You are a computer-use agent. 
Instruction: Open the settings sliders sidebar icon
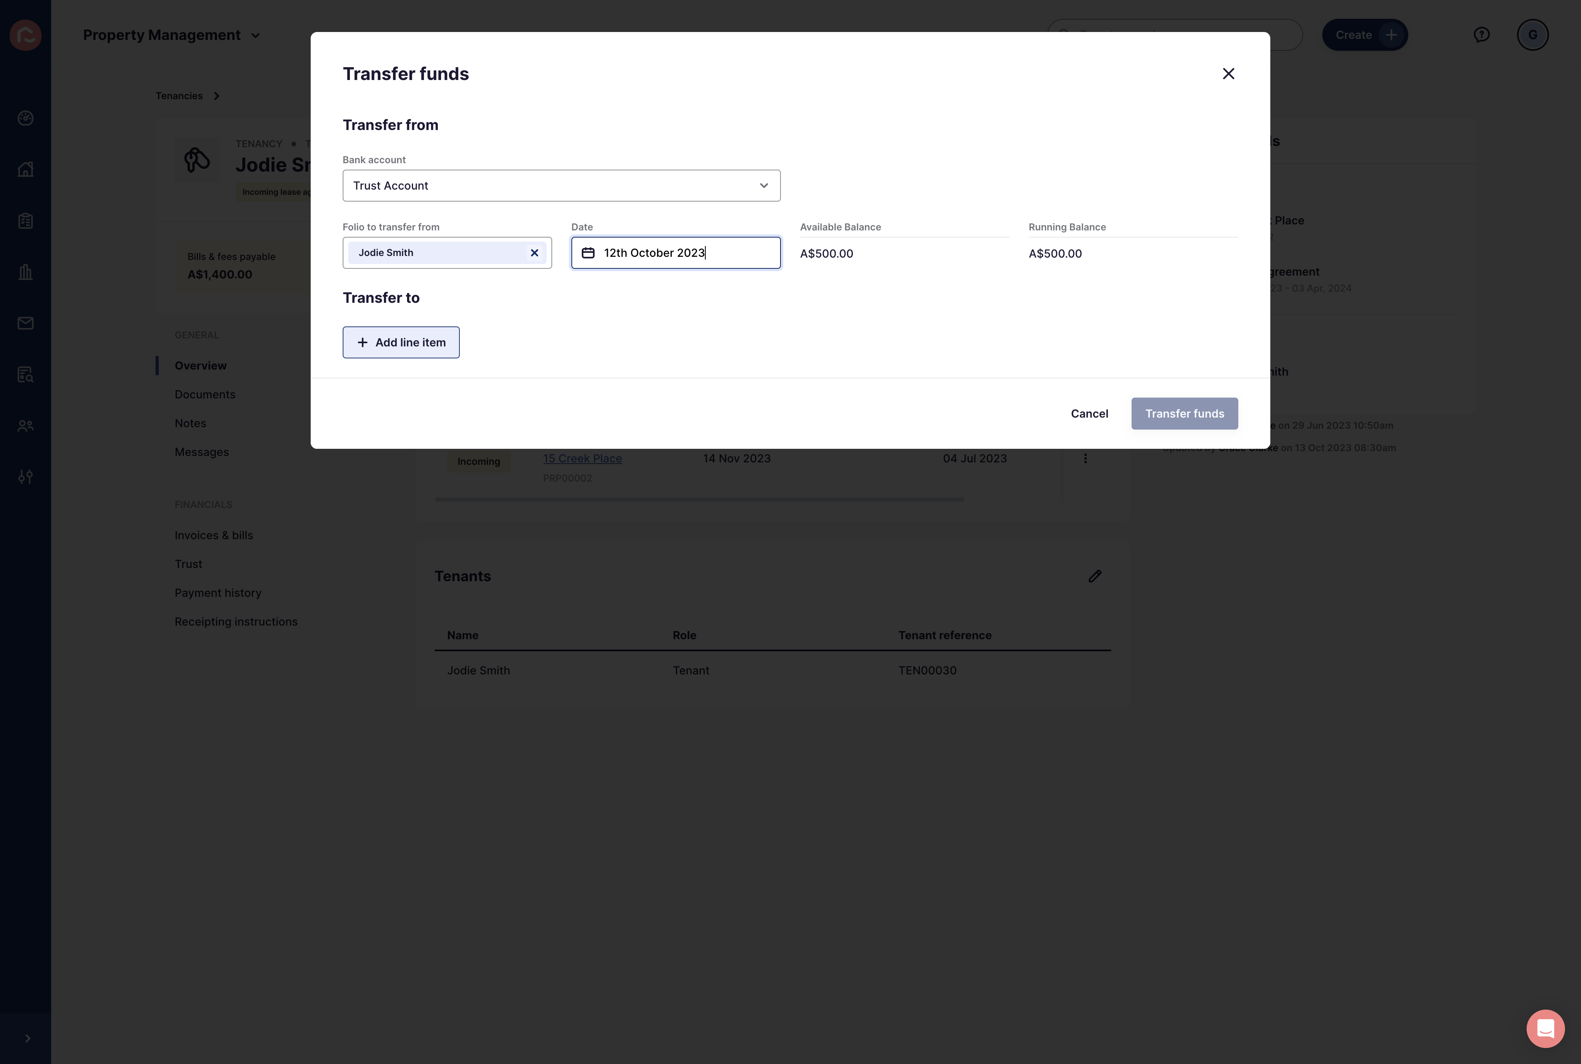(26, 477)
